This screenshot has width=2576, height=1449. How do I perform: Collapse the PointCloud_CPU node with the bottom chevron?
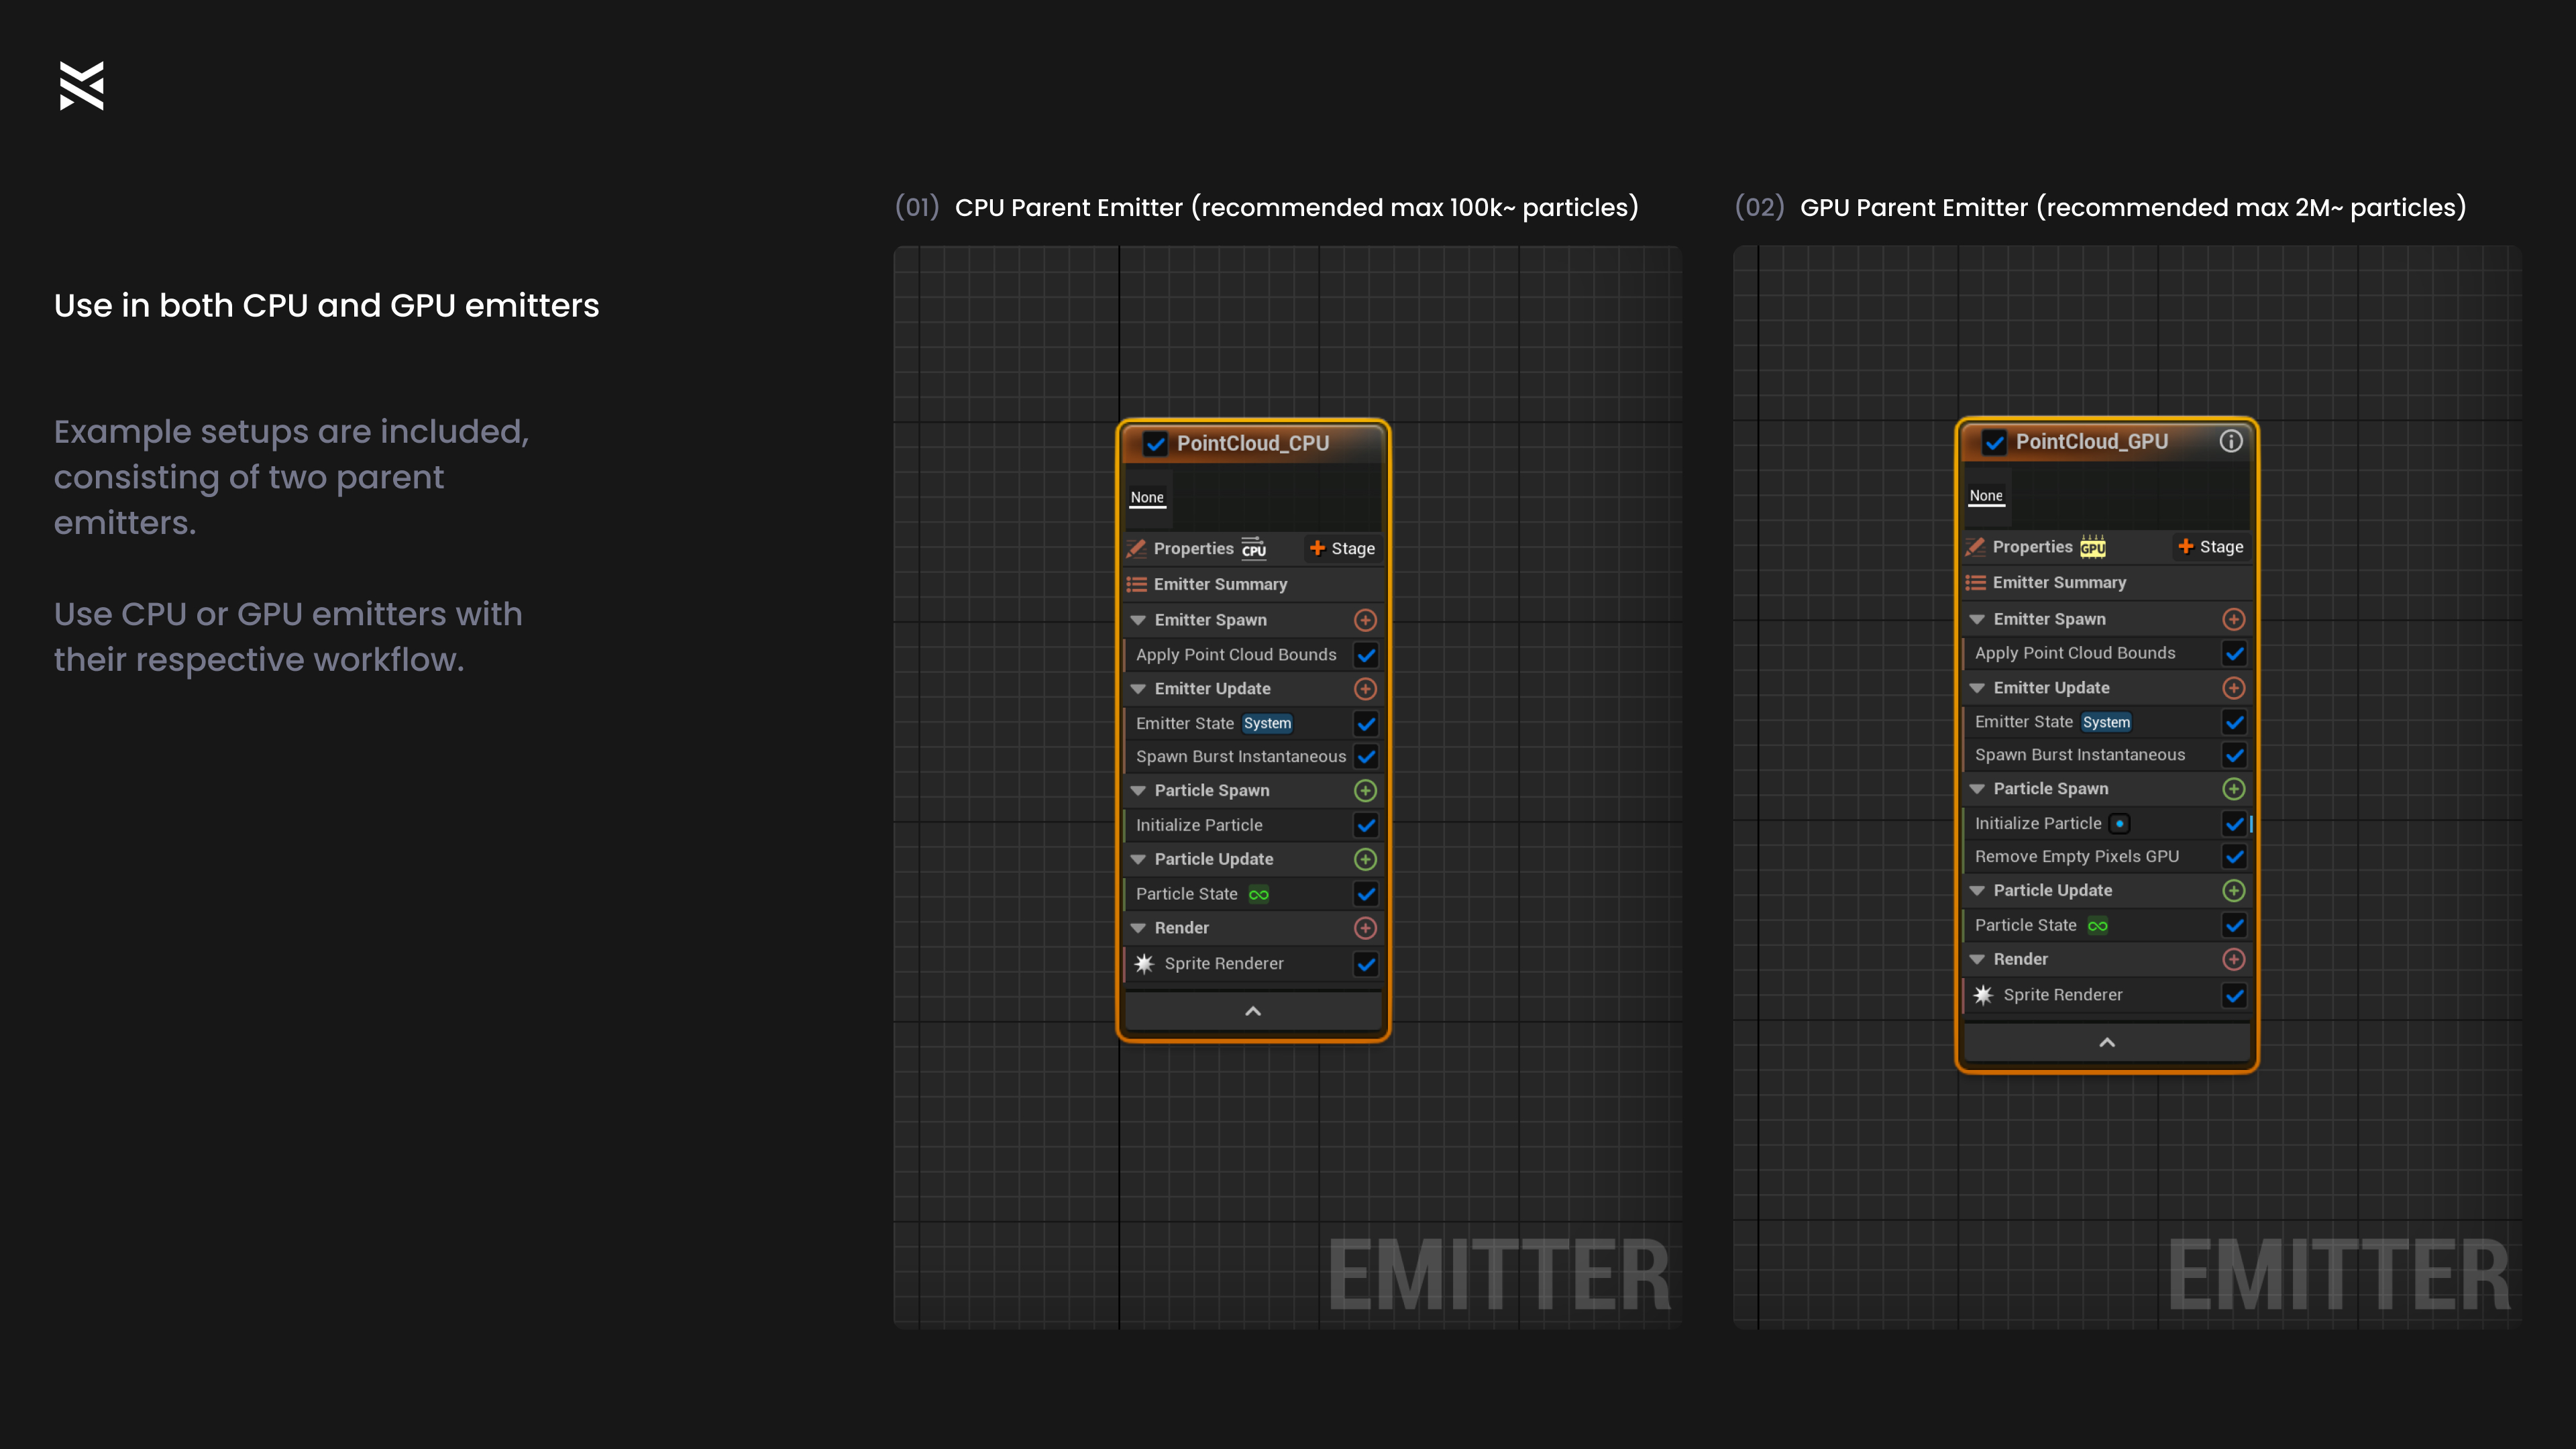(x=1252, y=1012)
